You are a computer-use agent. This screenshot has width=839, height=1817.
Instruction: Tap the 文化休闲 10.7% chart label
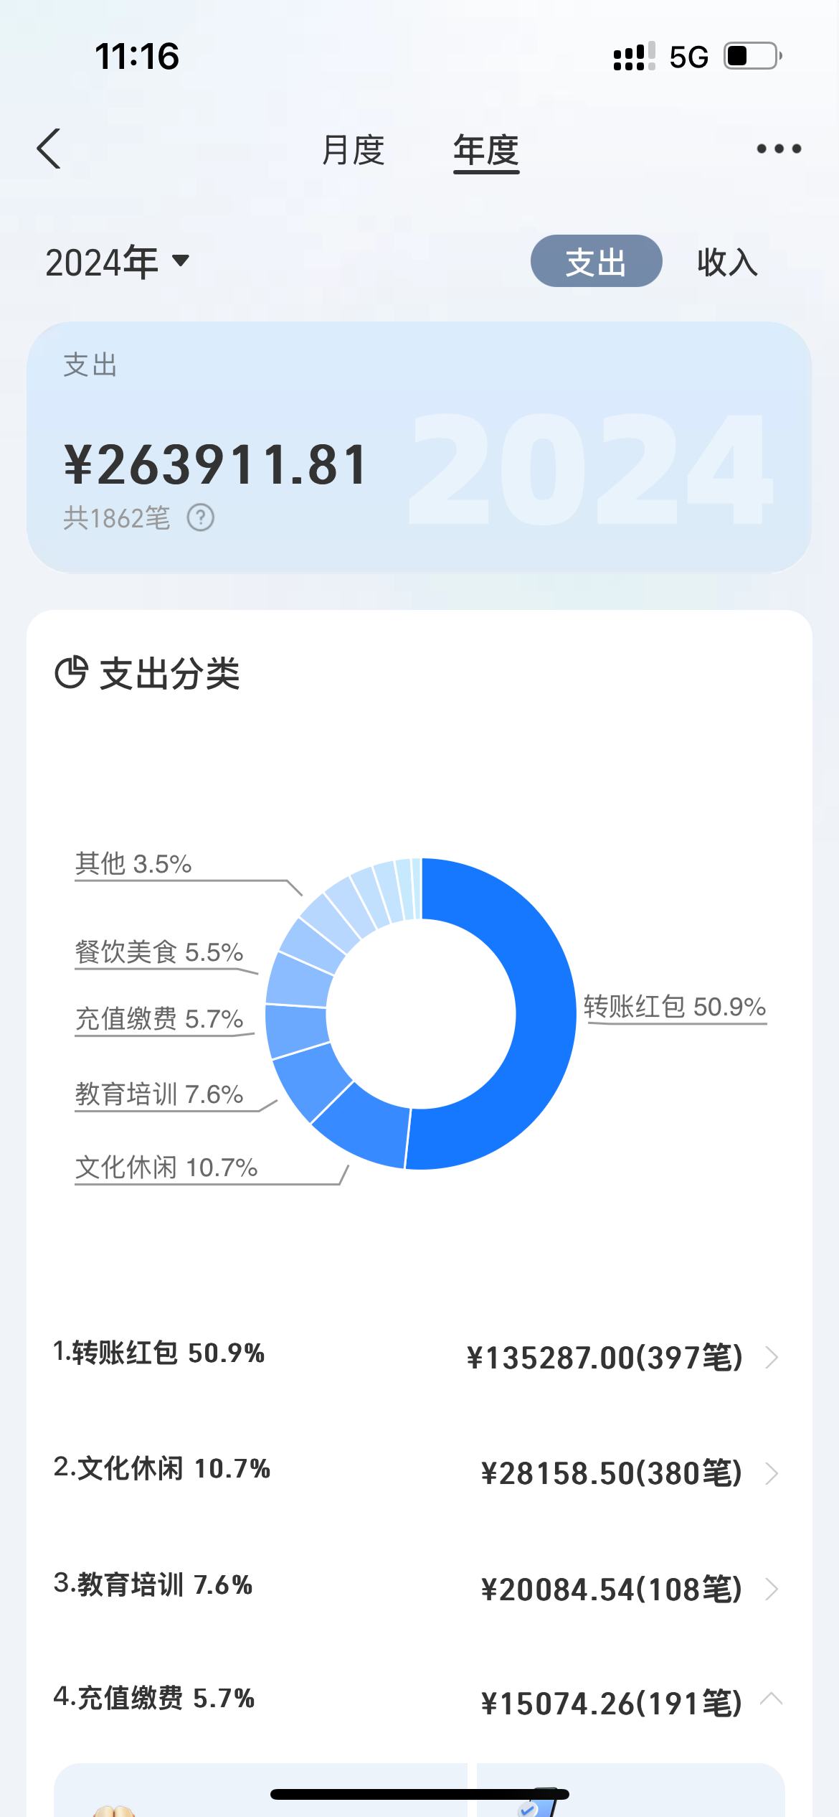tap(166, 1168)
